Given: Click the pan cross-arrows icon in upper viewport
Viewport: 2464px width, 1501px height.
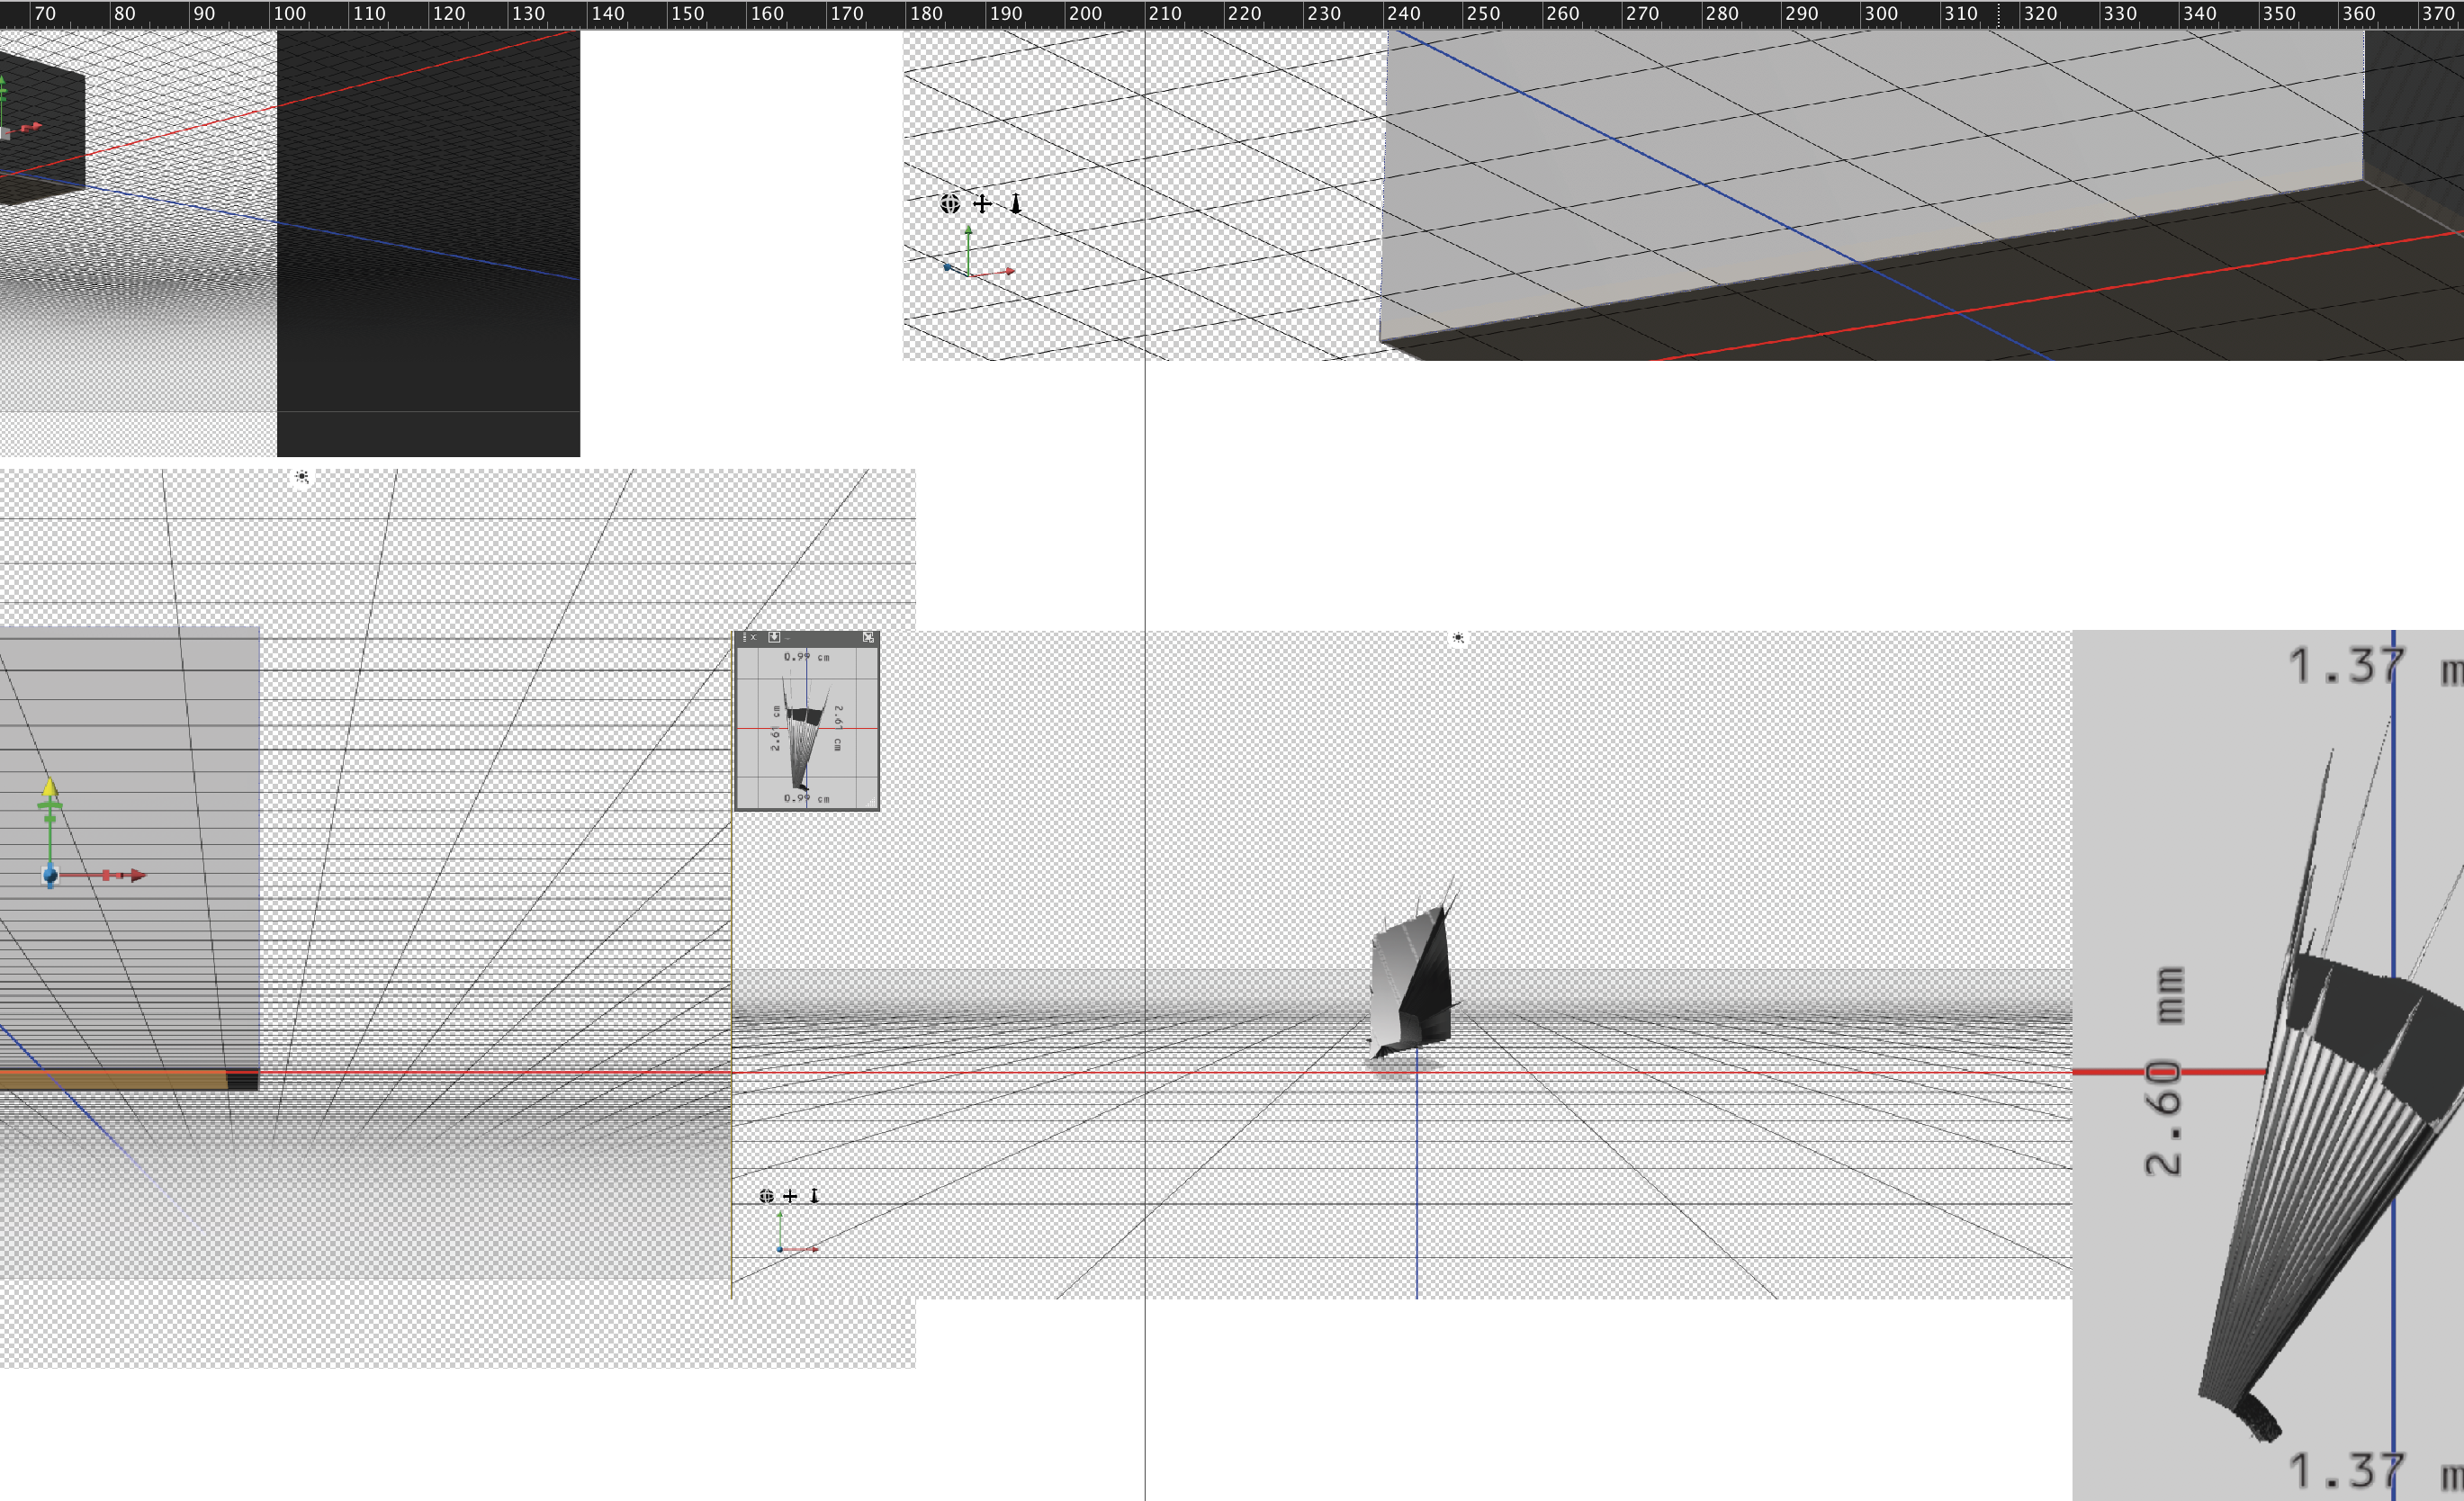Looking at the screenshot, I should click(982, 204).
